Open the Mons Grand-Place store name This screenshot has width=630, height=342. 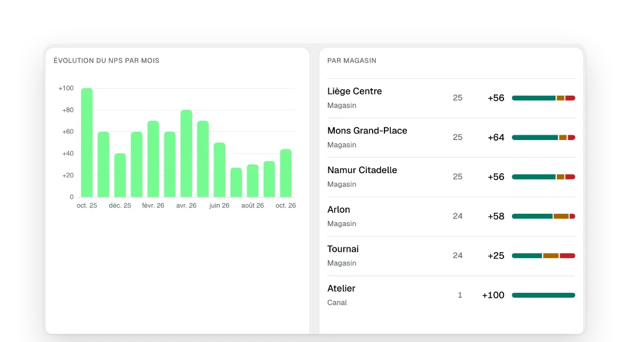367,131
